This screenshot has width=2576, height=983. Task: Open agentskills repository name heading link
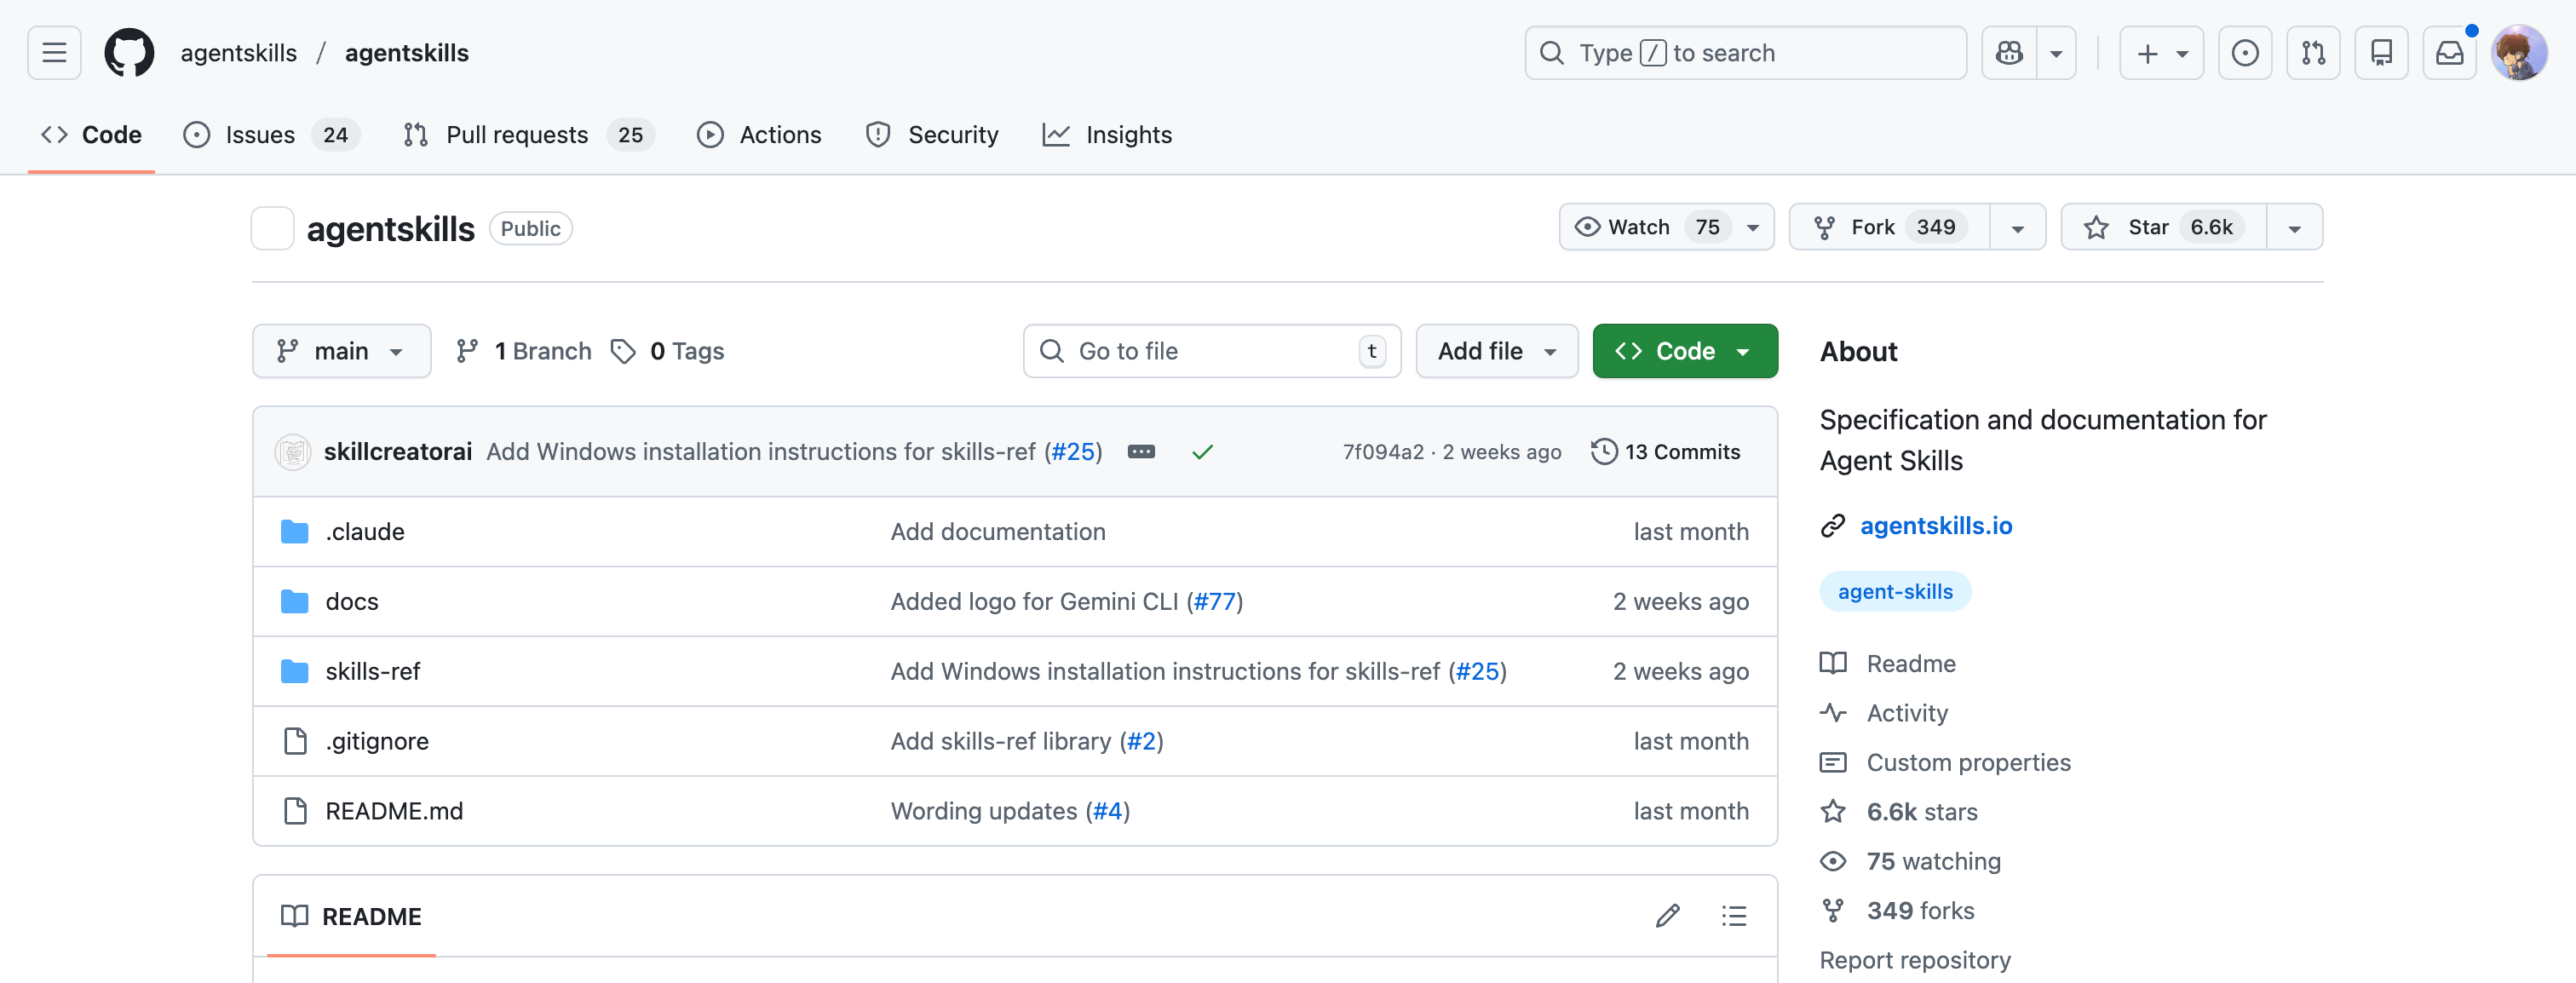click(x=390, y=228)
